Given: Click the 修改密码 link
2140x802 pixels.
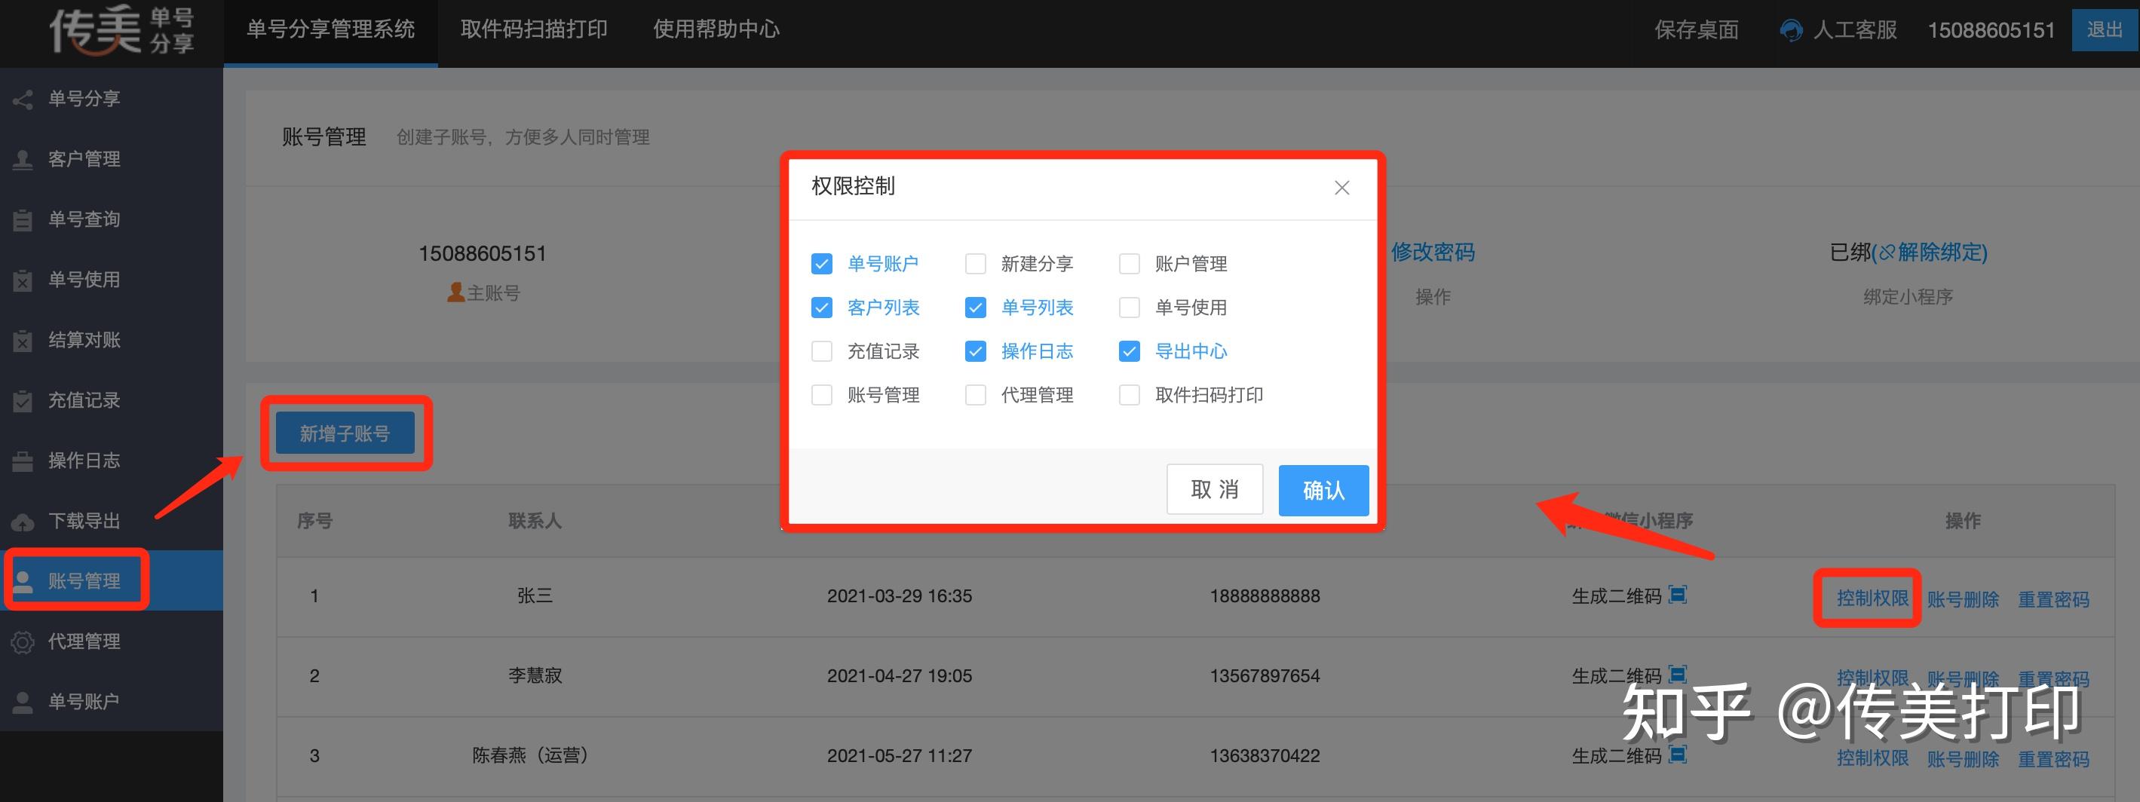Looking at the screenshot, I should [x=1433, y=253].
